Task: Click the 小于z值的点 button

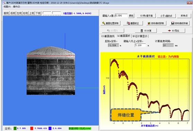Action: (166, 16)
